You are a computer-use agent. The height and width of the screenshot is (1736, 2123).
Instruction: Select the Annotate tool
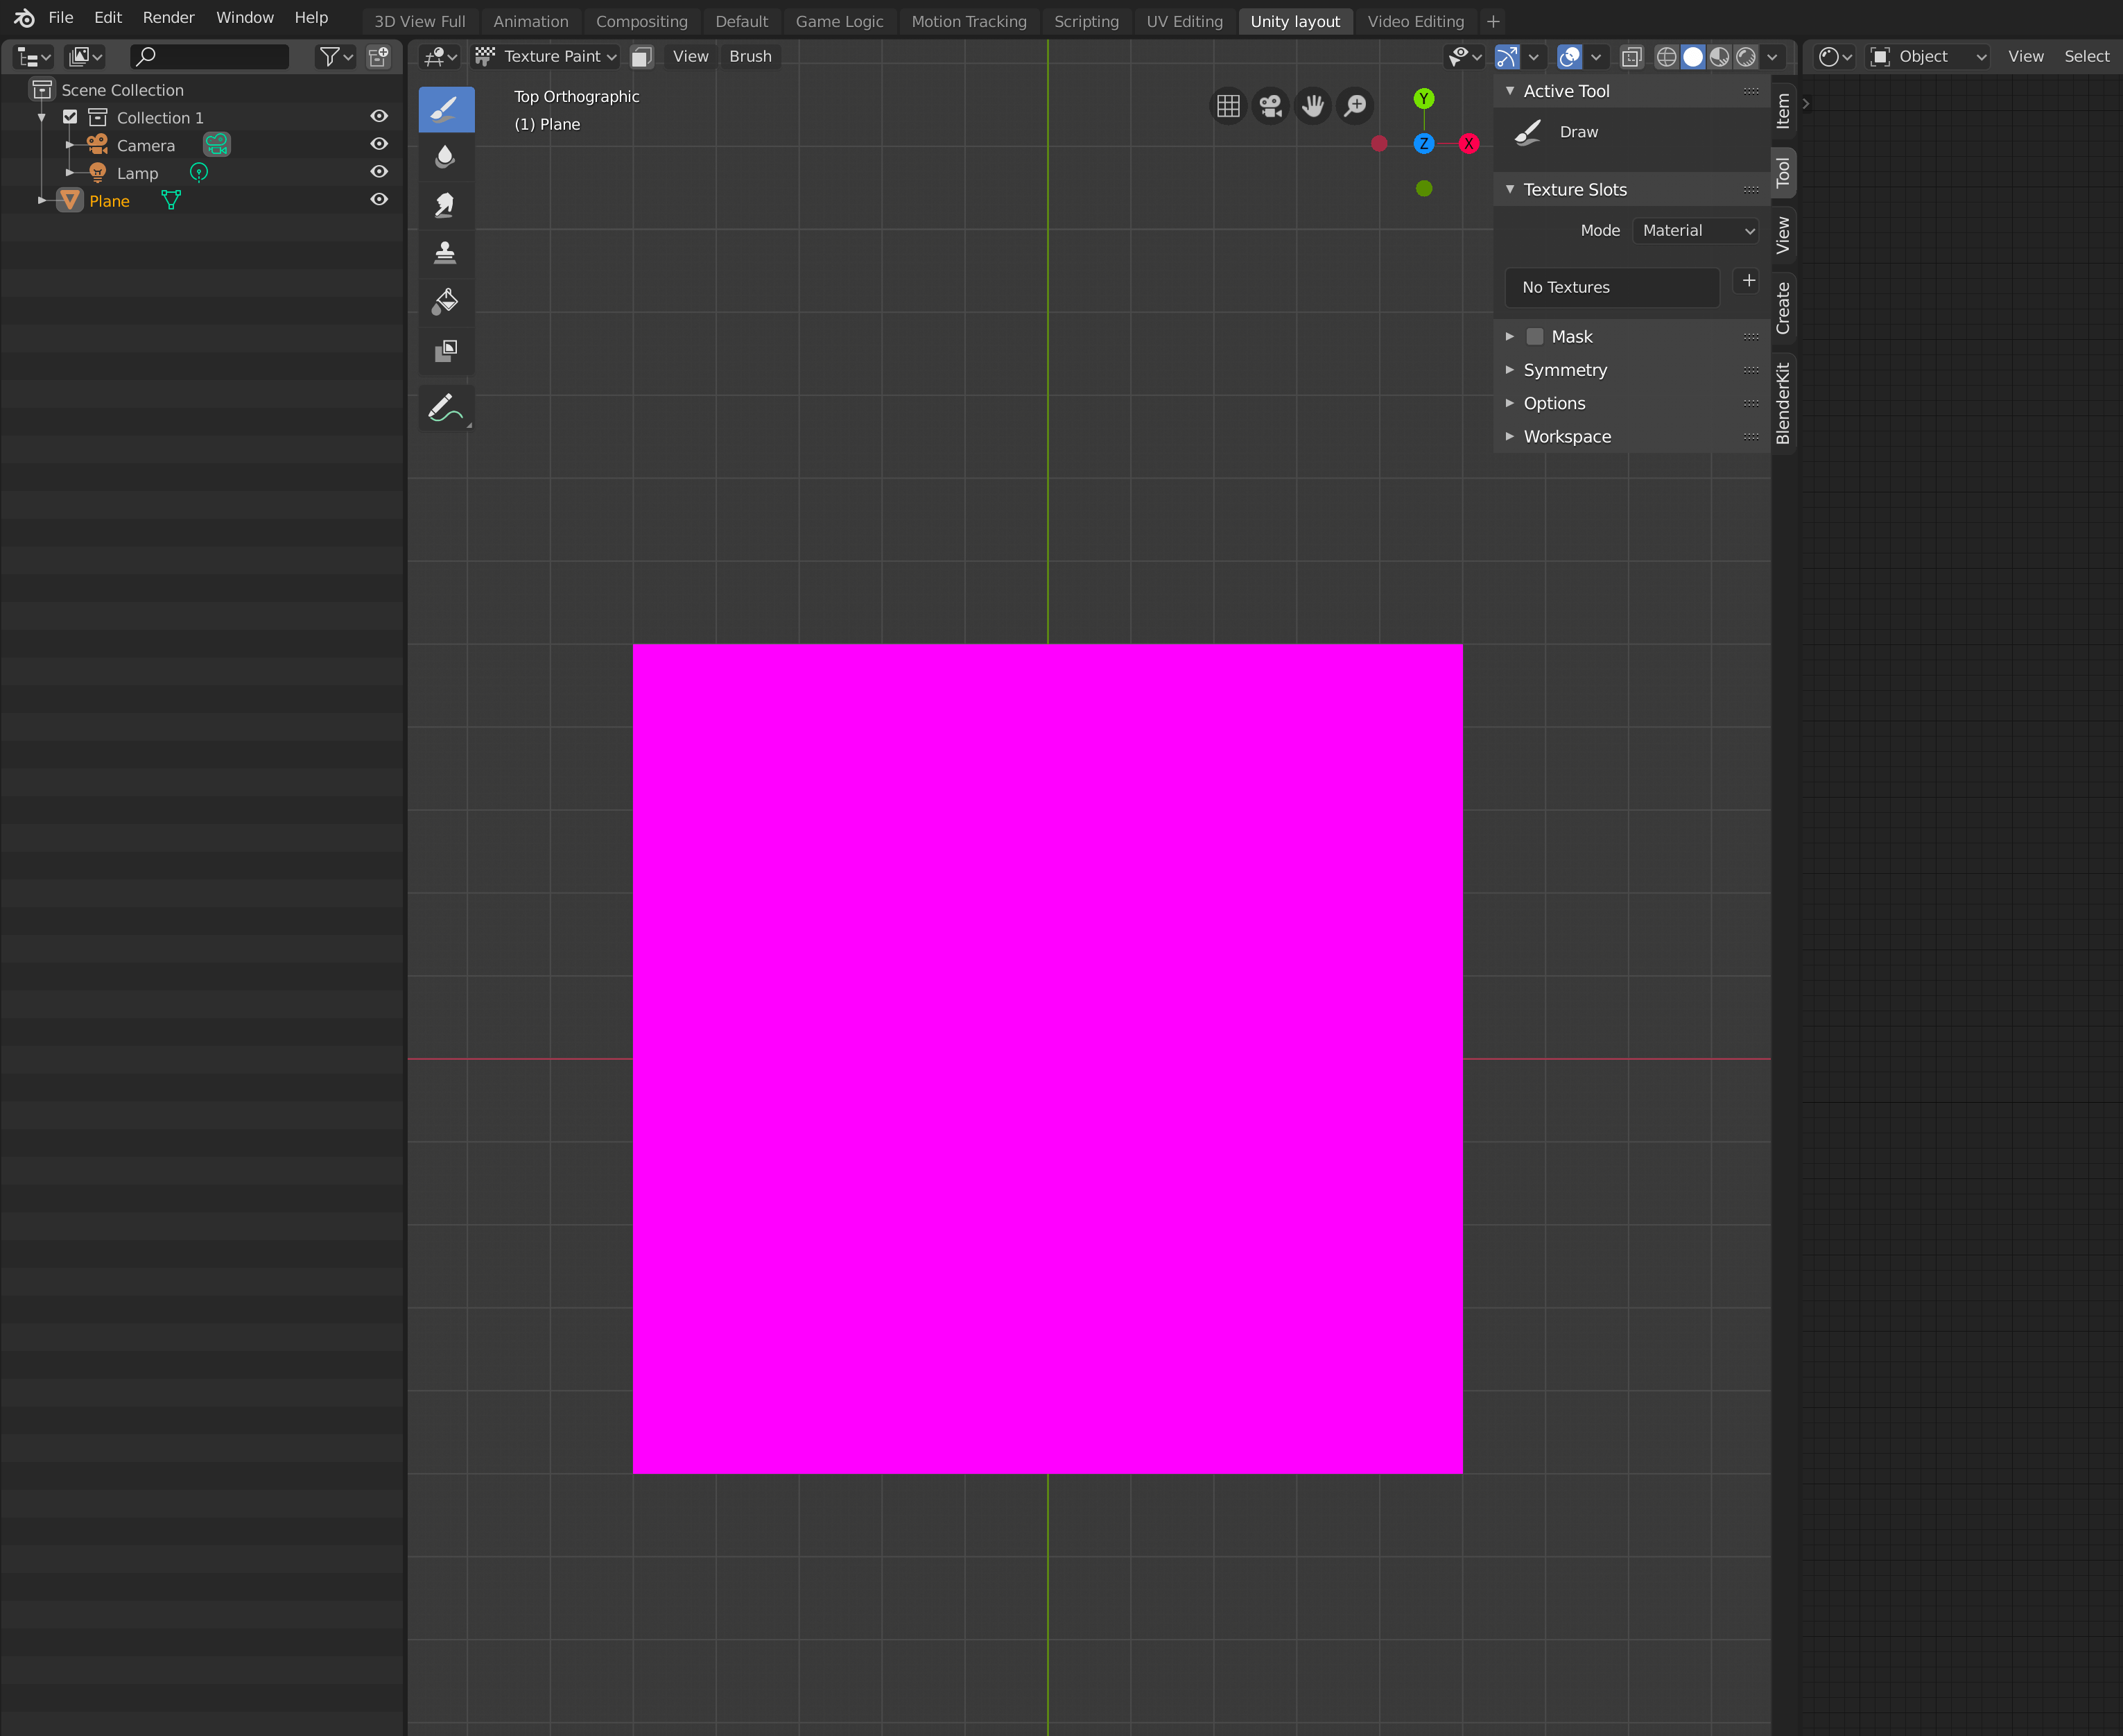coord(446,407)
